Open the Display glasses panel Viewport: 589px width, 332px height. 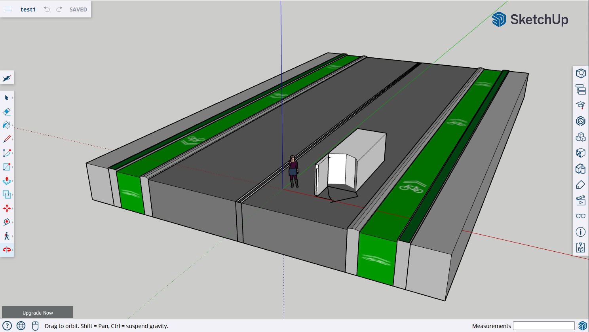click(580, 216)
